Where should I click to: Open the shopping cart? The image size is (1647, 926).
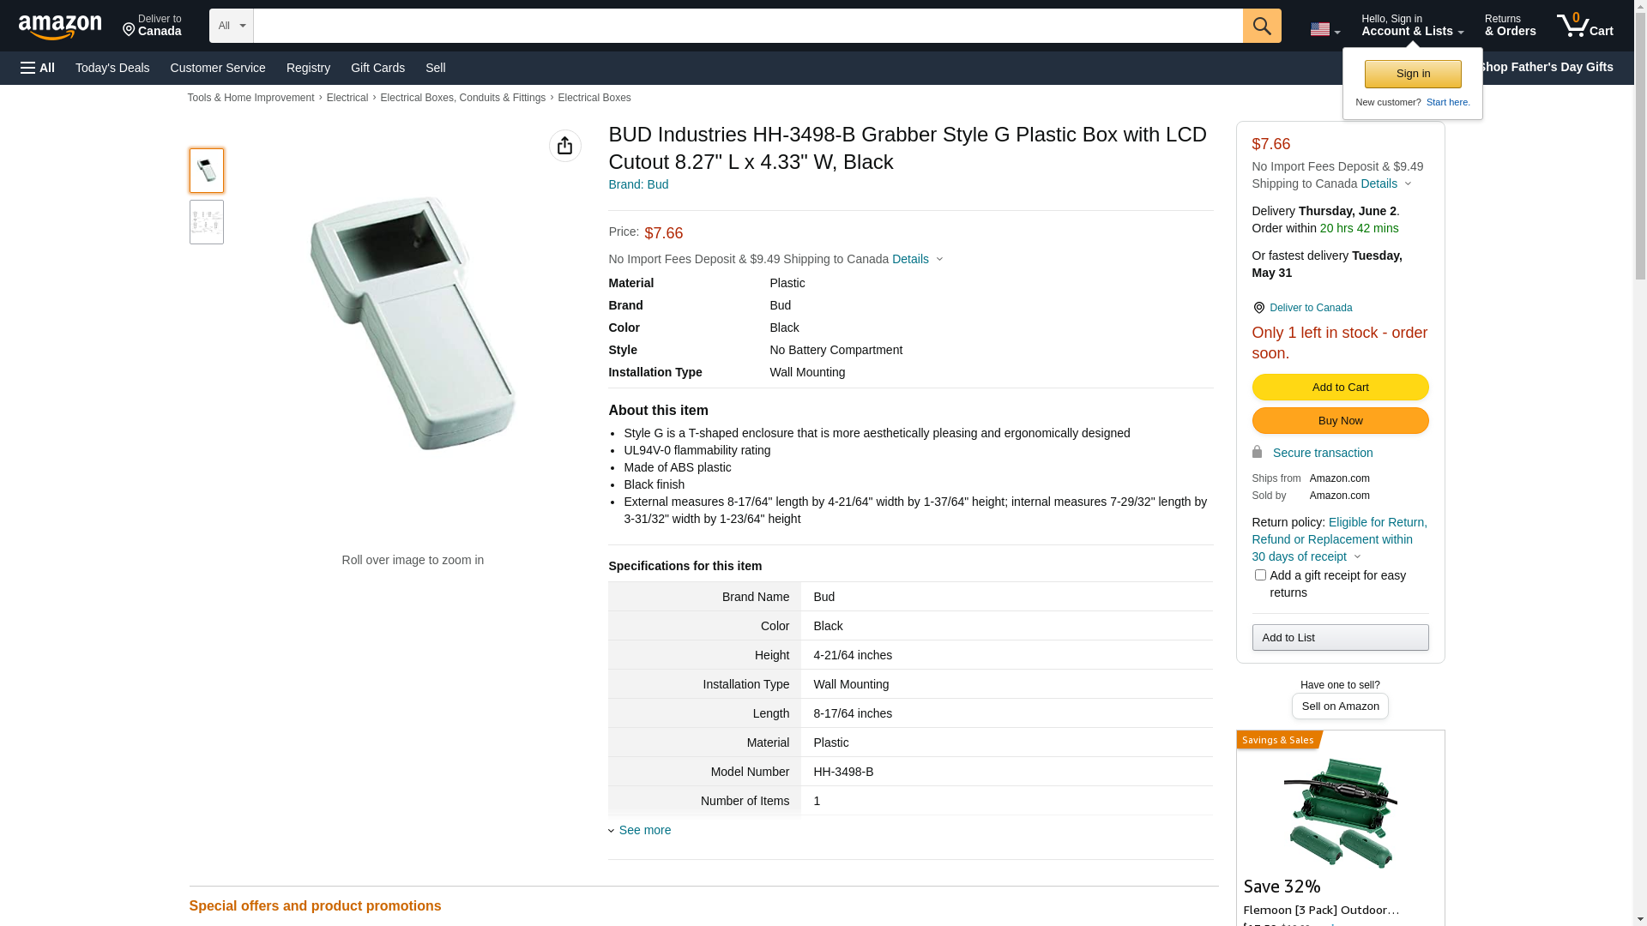tap(1584, 26)
